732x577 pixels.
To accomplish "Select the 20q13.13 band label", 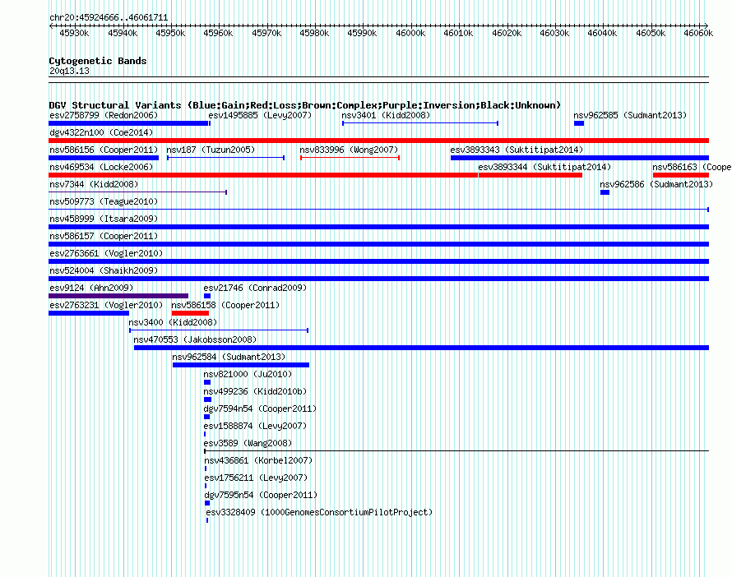I will (x=69, y=71).
